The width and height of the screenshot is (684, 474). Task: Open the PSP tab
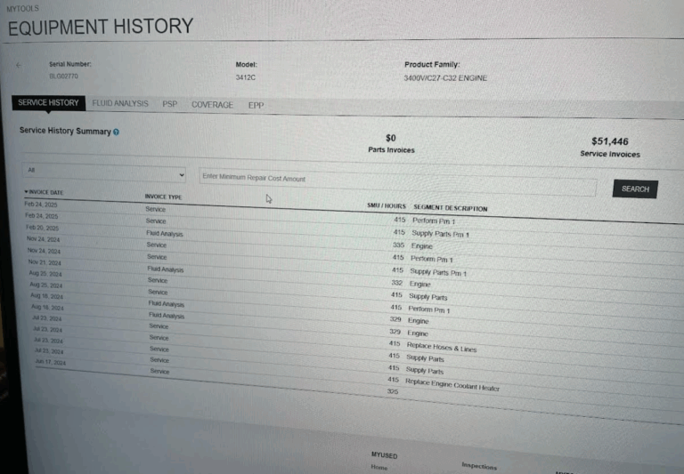[x=169, y=104]
